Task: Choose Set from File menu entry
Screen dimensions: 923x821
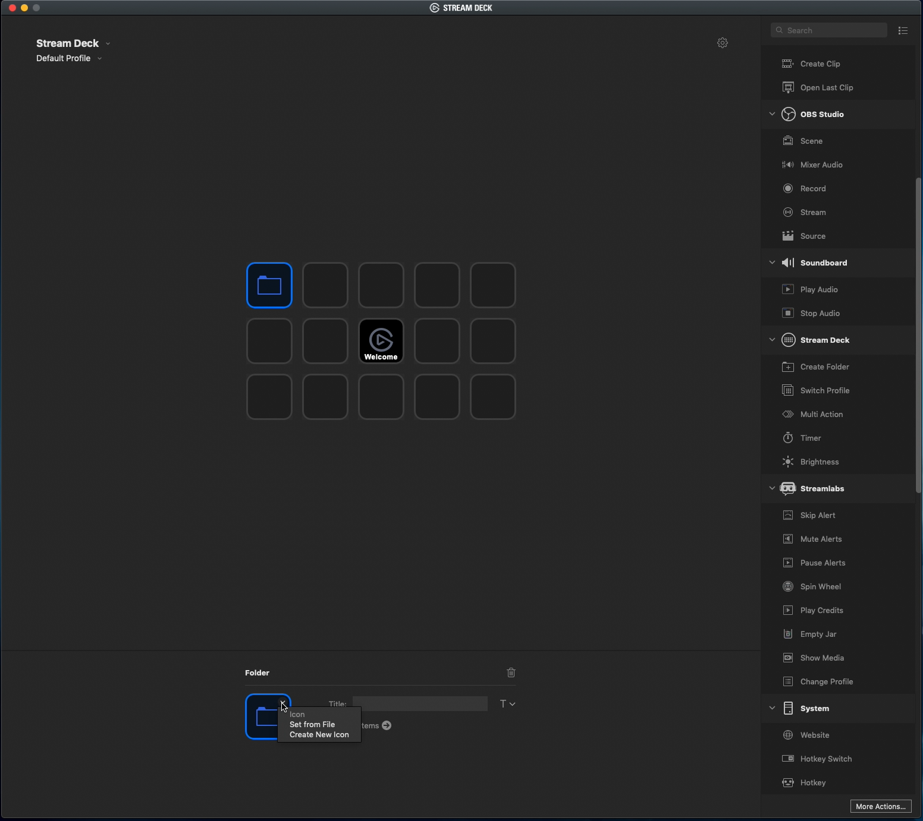Action: point(312,725)
